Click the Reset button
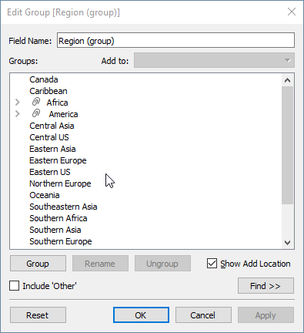This screenshot has width=304, height=333. click(x=38, y=315)
